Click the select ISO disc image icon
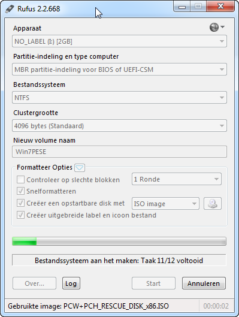239x317 pixels. pyautogui.click(x=213, y=204)
